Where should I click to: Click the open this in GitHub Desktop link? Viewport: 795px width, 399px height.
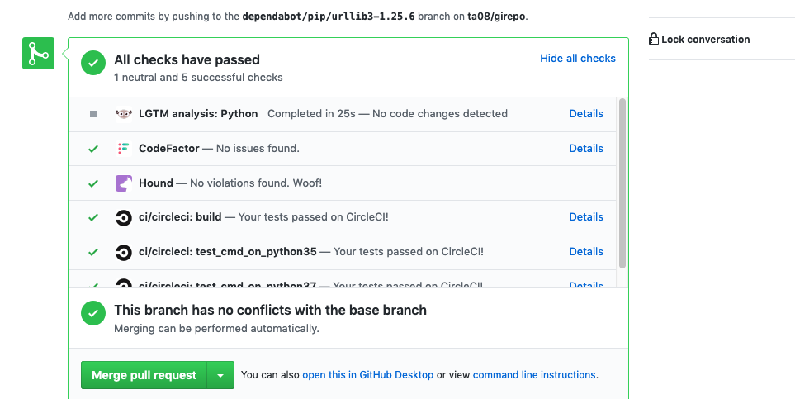point(367,375)
